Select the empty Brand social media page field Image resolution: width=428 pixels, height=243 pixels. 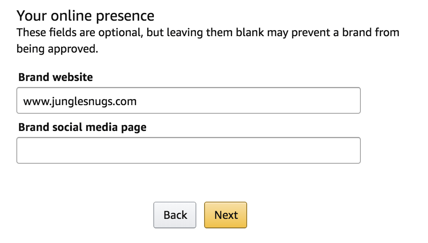click(188, 150)
